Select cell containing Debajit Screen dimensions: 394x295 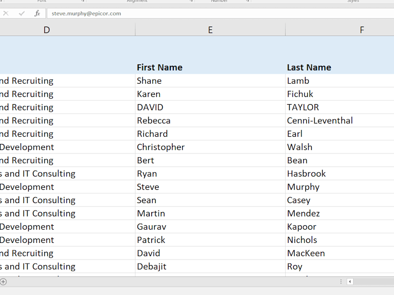pos(210,266)
